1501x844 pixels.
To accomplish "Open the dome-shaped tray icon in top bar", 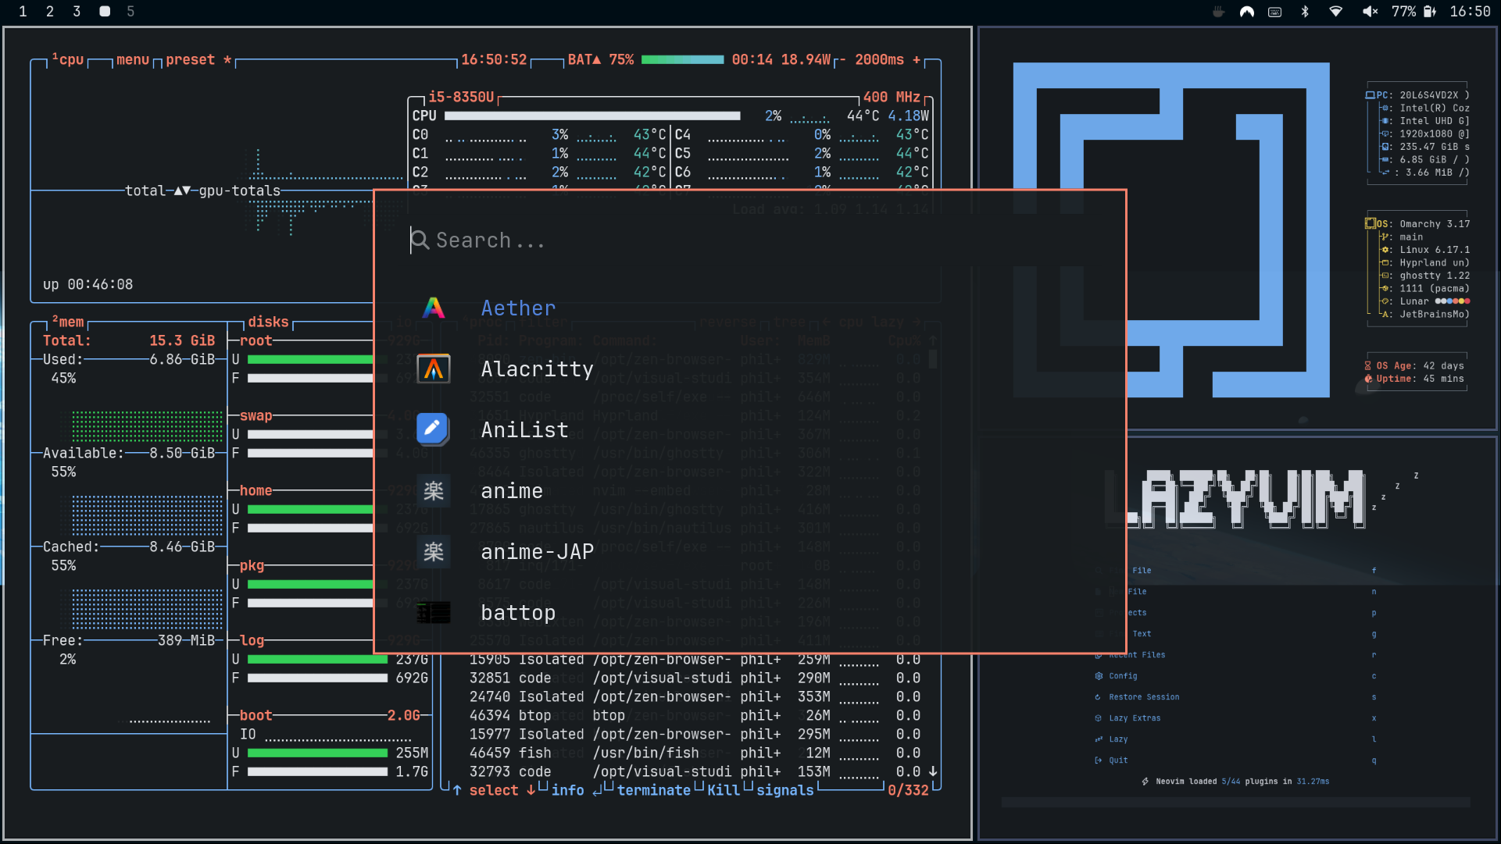I will [1247, 12].
